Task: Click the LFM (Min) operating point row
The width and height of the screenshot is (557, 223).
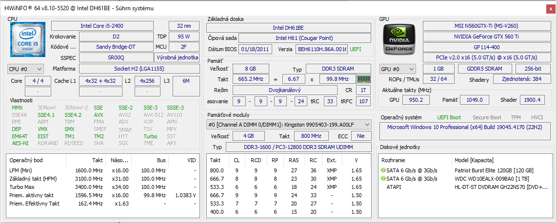Action: pos(103,170)
